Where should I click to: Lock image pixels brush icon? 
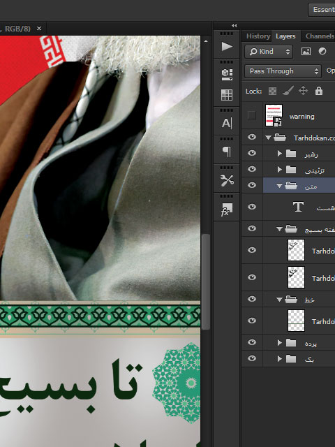[x=288, y=91]
